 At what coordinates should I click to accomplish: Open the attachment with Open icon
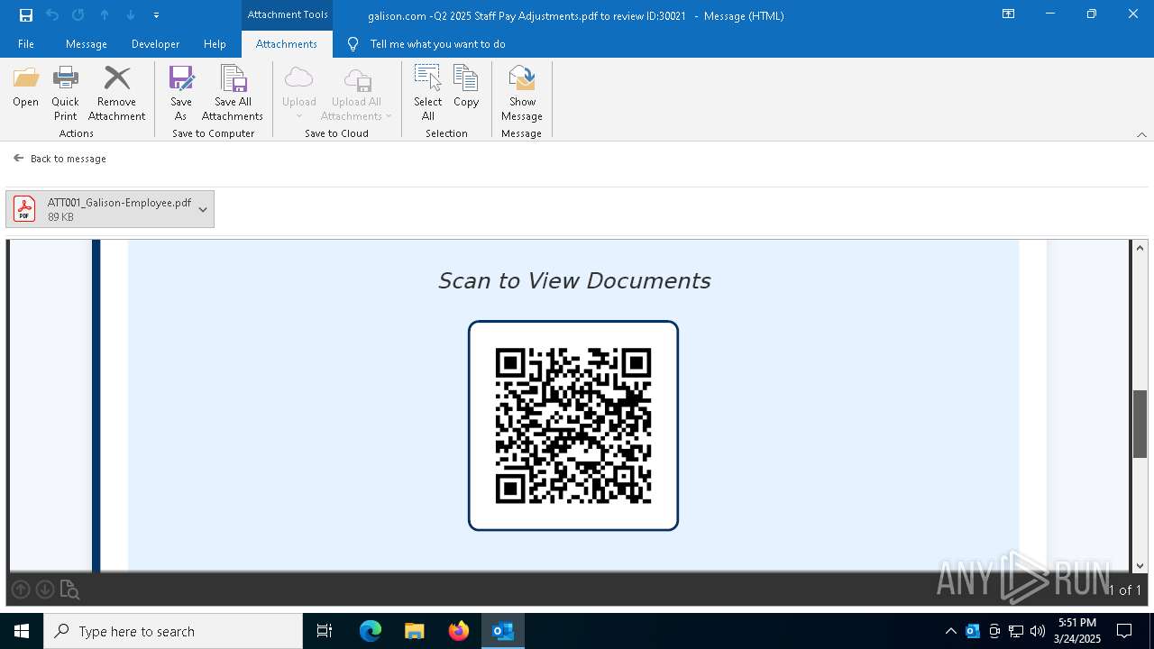pyautogui.click(x=25, y=87)
